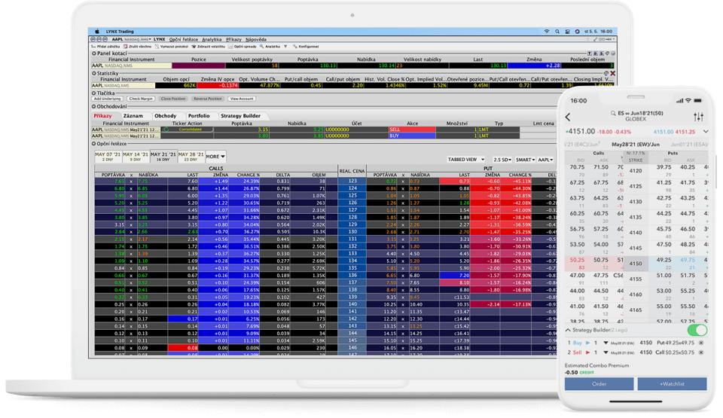
Task: Collapse the Obchodování section
Action: coord(94,107)
